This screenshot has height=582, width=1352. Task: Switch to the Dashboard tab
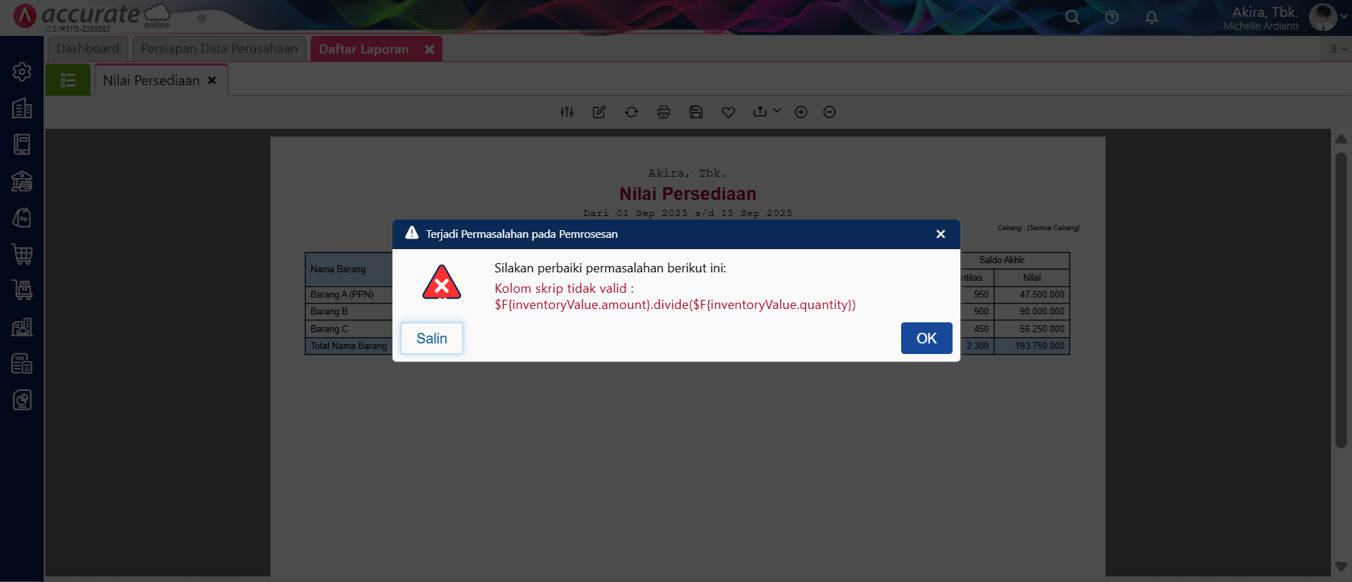pyautogui.click(x=87, y=49)
